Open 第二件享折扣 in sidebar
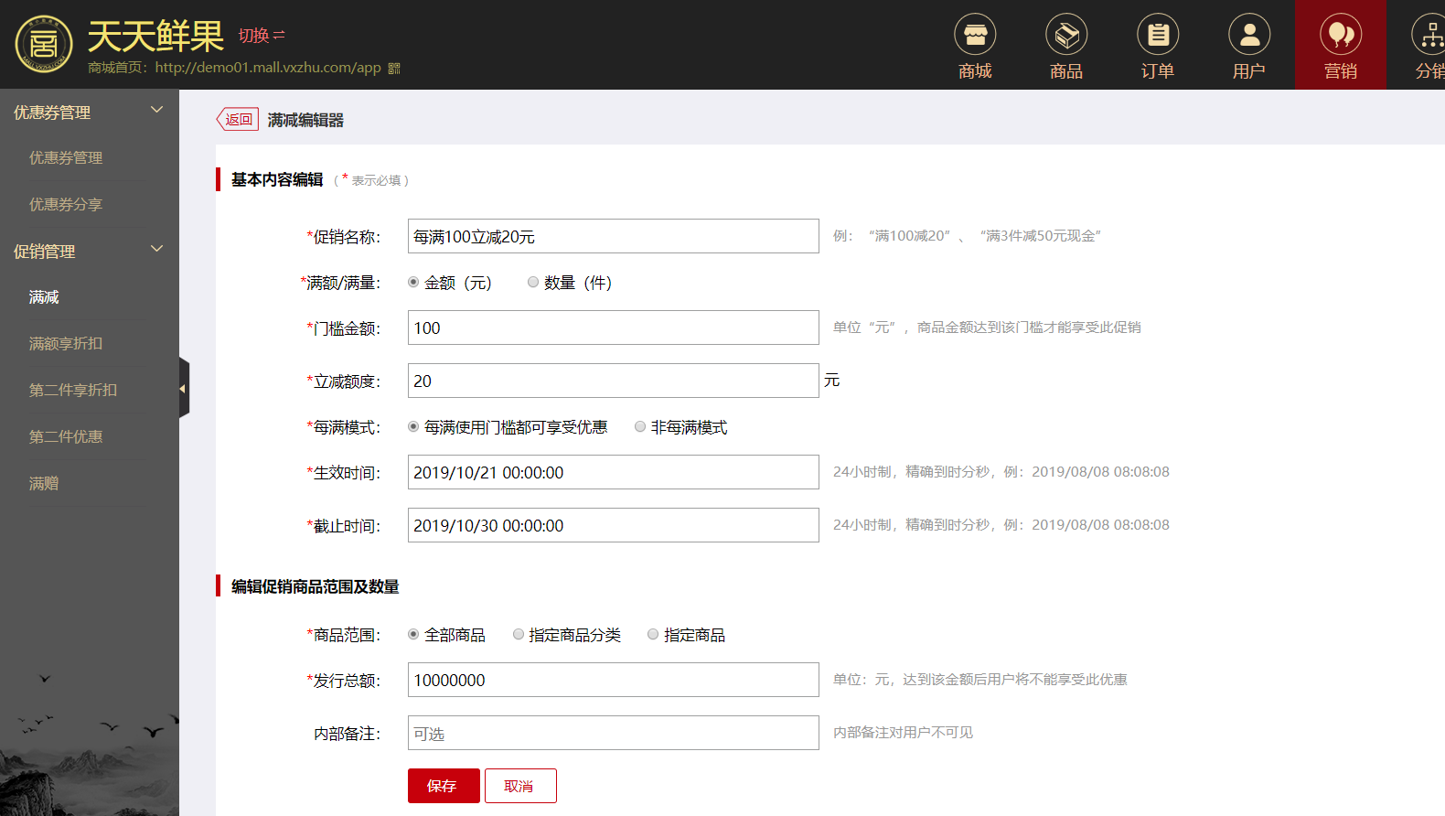 (x=73, y=391)
